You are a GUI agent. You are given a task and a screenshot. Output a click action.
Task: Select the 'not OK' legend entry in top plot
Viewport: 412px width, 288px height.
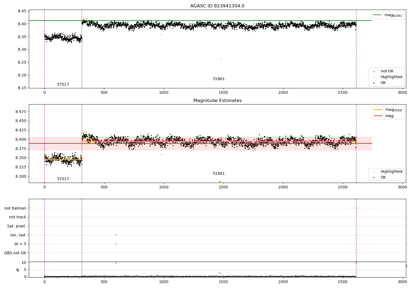(387, 71)
